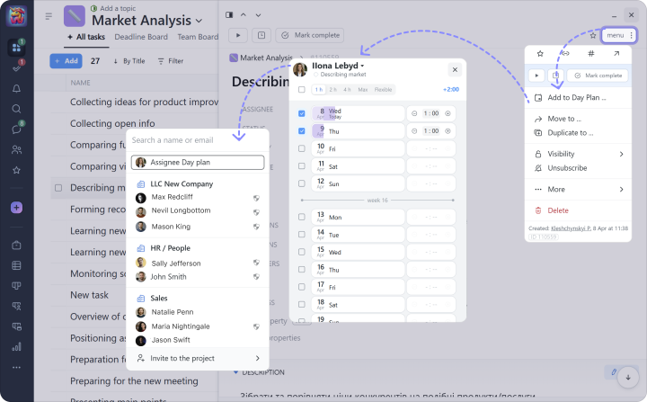Open the chat messages icon
Screen dimensions: 647x402
(x=16, y=130)
